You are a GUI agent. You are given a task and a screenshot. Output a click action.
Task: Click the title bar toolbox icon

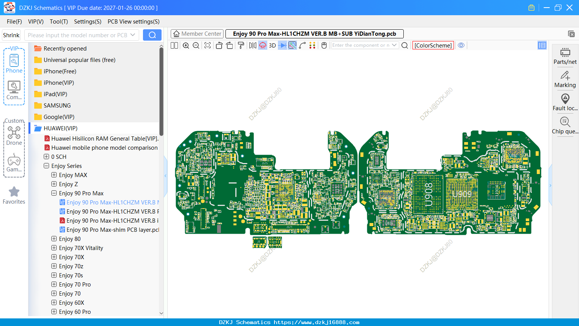531,8
